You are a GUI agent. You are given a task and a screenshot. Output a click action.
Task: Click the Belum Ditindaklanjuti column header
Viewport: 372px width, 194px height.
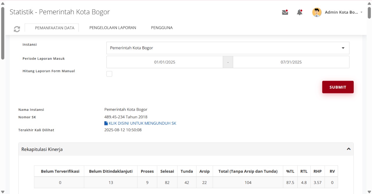tap(111, 171)
